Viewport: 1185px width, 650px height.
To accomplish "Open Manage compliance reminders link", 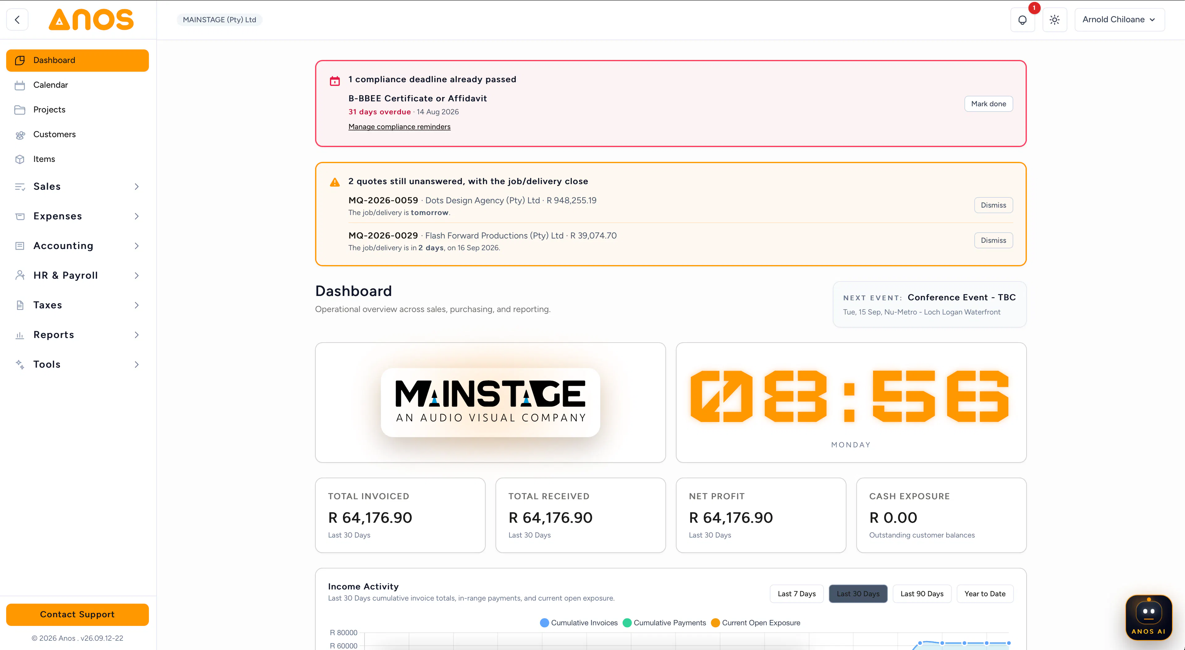I will pyautogui.click(x=399, y=127).
